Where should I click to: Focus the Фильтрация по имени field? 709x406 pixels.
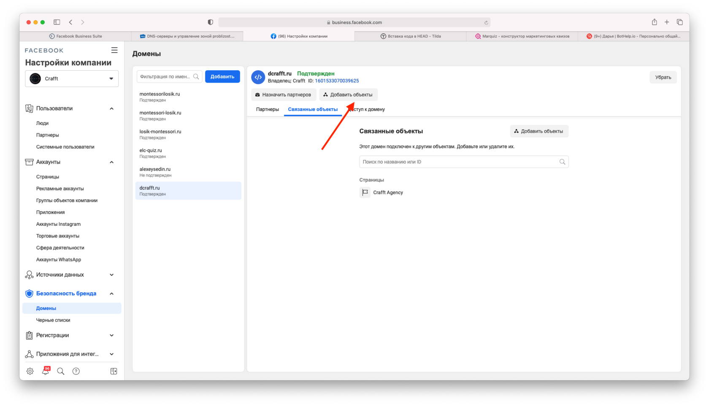tap(169, 77)
